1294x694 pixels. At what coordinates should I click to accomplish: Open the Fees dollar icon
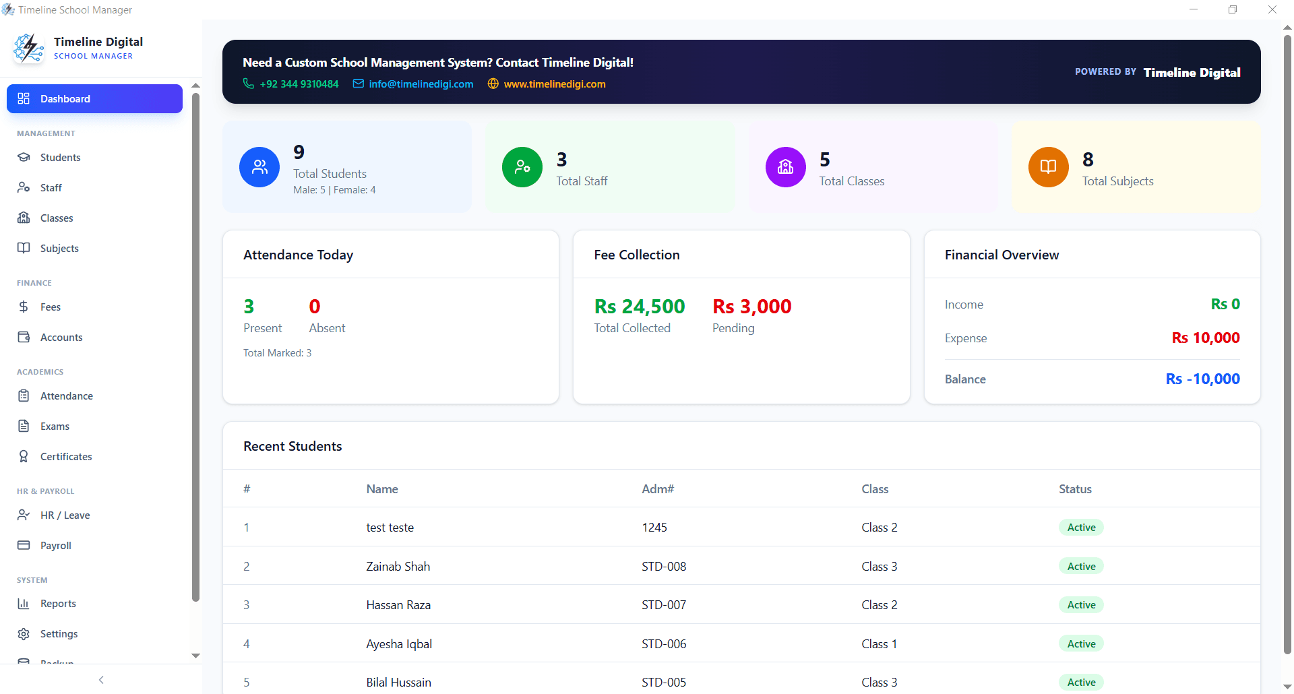pos(24,307)
